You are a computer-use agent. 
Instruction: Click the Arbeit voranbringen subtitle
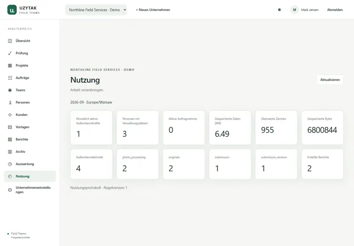tap(87, 90)
